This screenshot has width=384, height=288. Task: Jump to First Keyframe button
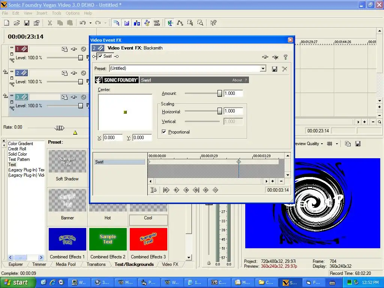coord(166,190)
